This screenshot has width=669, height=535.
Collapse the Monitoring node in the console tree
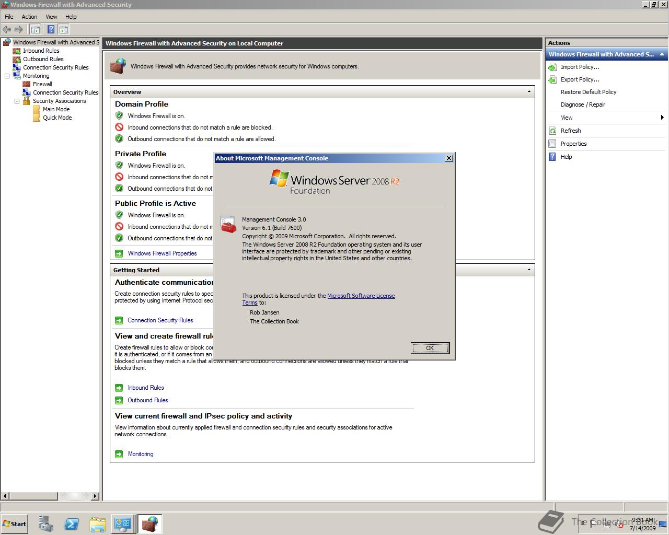pyautogui.click(x=7, y=76)
